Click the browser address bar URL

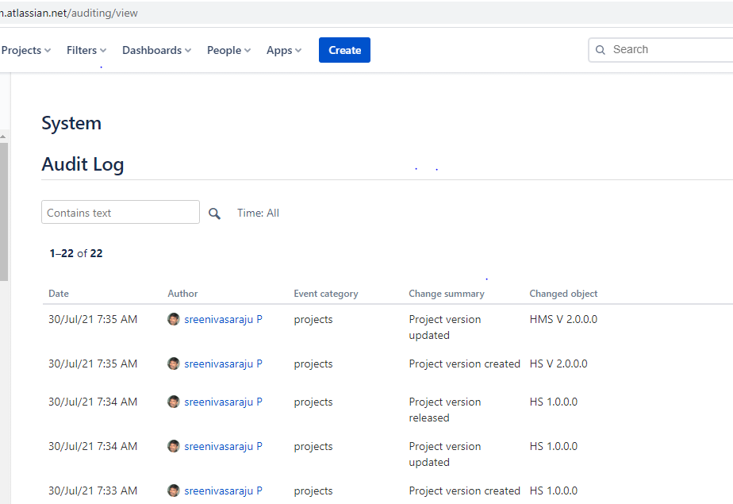pyautogui.click(x=69, y=13)
